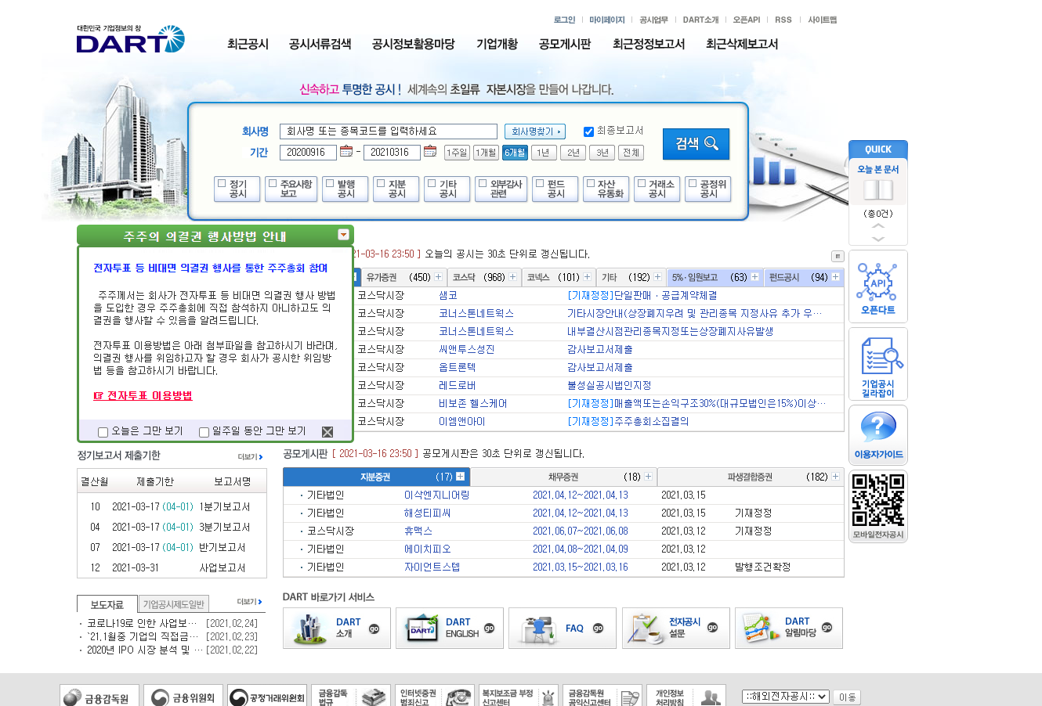Open the FAQ shortcut

tap(563, 628)
